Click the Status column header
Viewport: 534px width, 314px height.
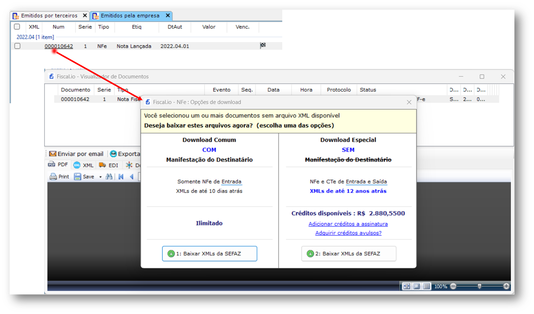pyautogui.click(x=368, y=90)
